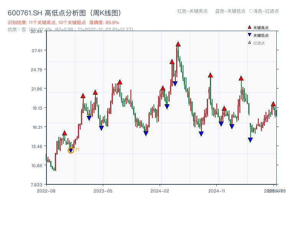Select the red triangle marking the highest peak

coord(178,43)
